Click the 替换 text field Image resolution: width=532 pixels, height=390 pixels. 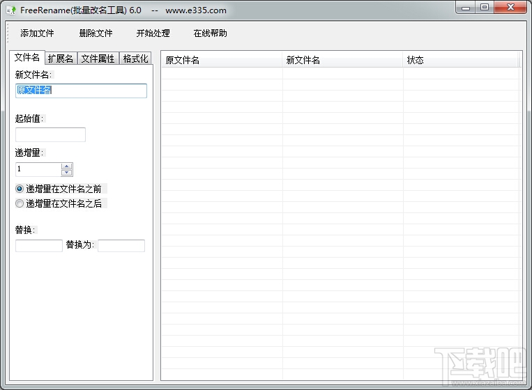(39, 246)
